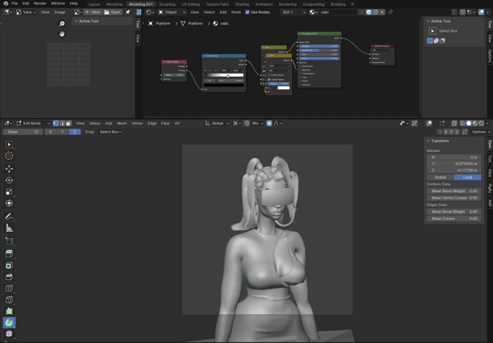Switch to face select mode icon
This screenshot has height=343, width=493.
click(x=69, y=123)
